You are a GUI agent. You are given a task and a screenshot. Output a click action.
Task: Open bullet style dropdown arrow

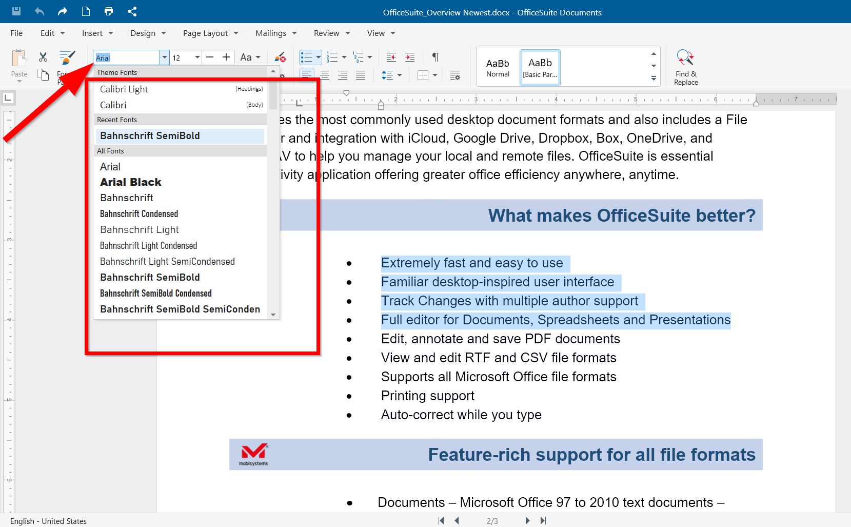point(319,57)
